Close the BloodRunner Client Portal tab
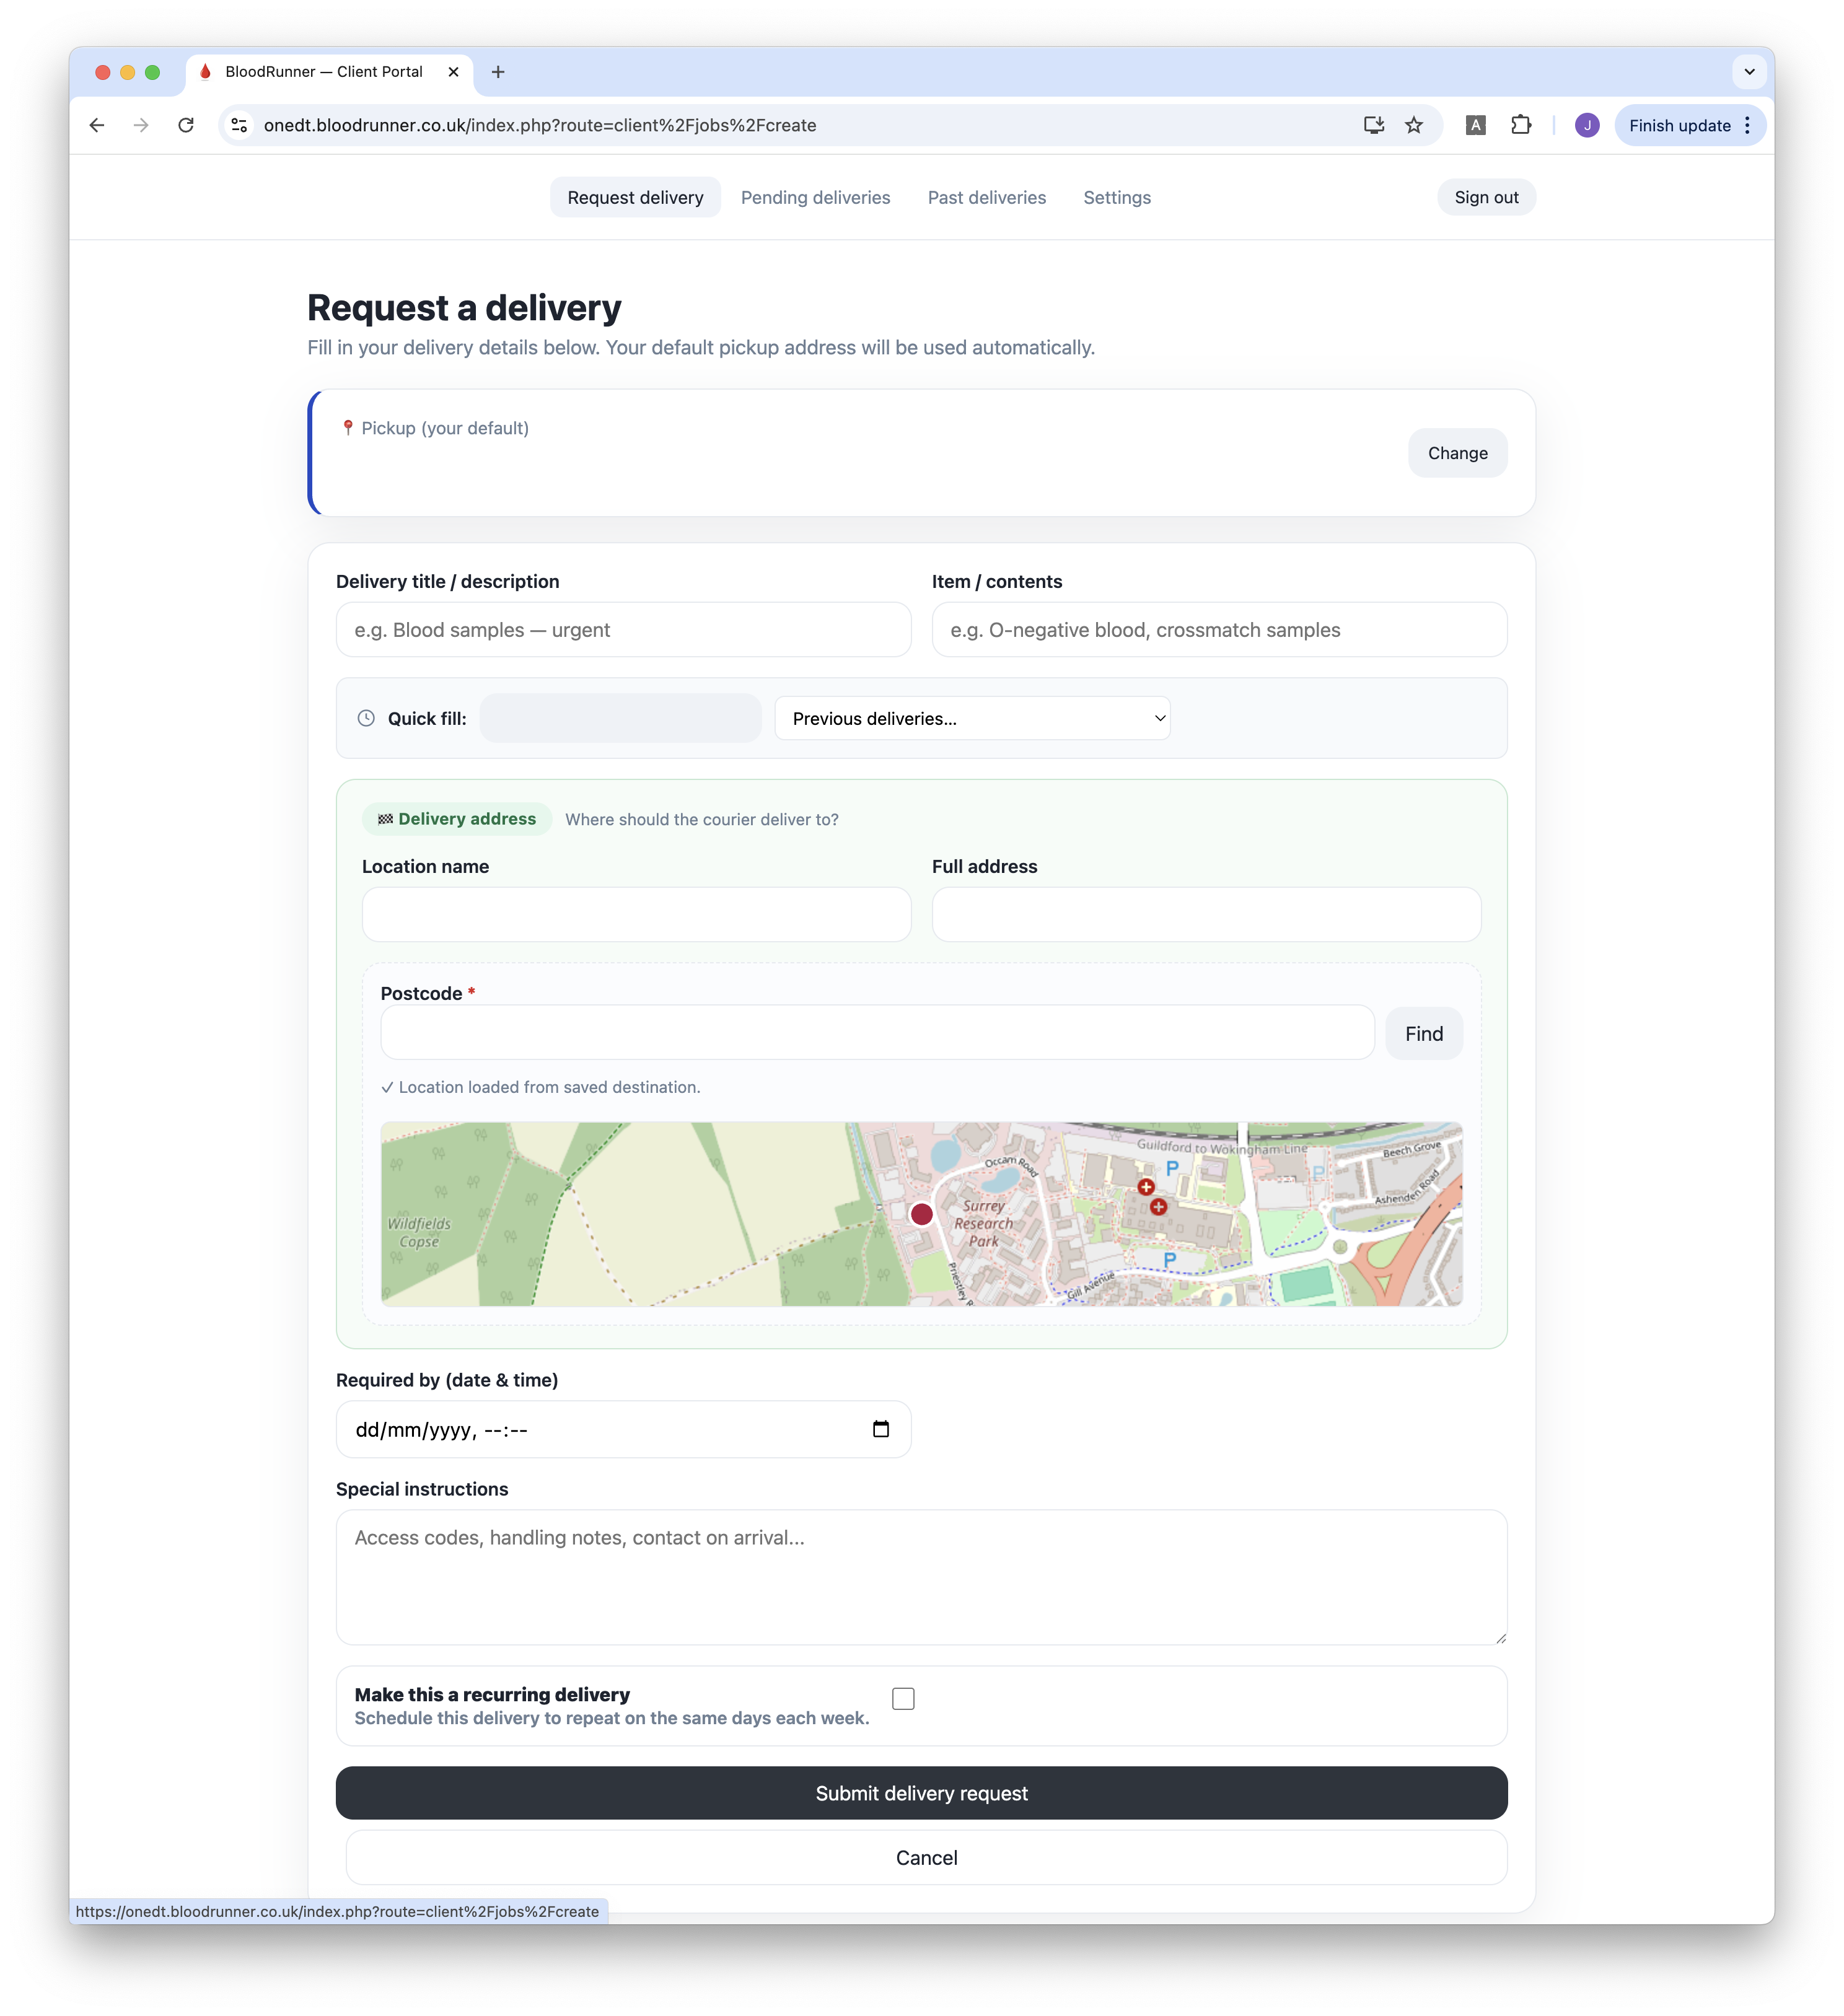Viewport: 1844px width, 2016px height. pos(453,72)
